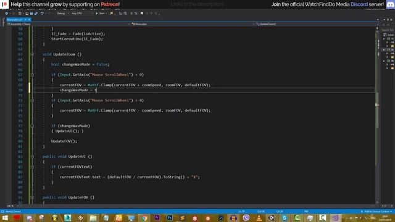This screenshot has width=395, height=222.
Task: Click the Discord link in banner
Action: pos(359,4)
